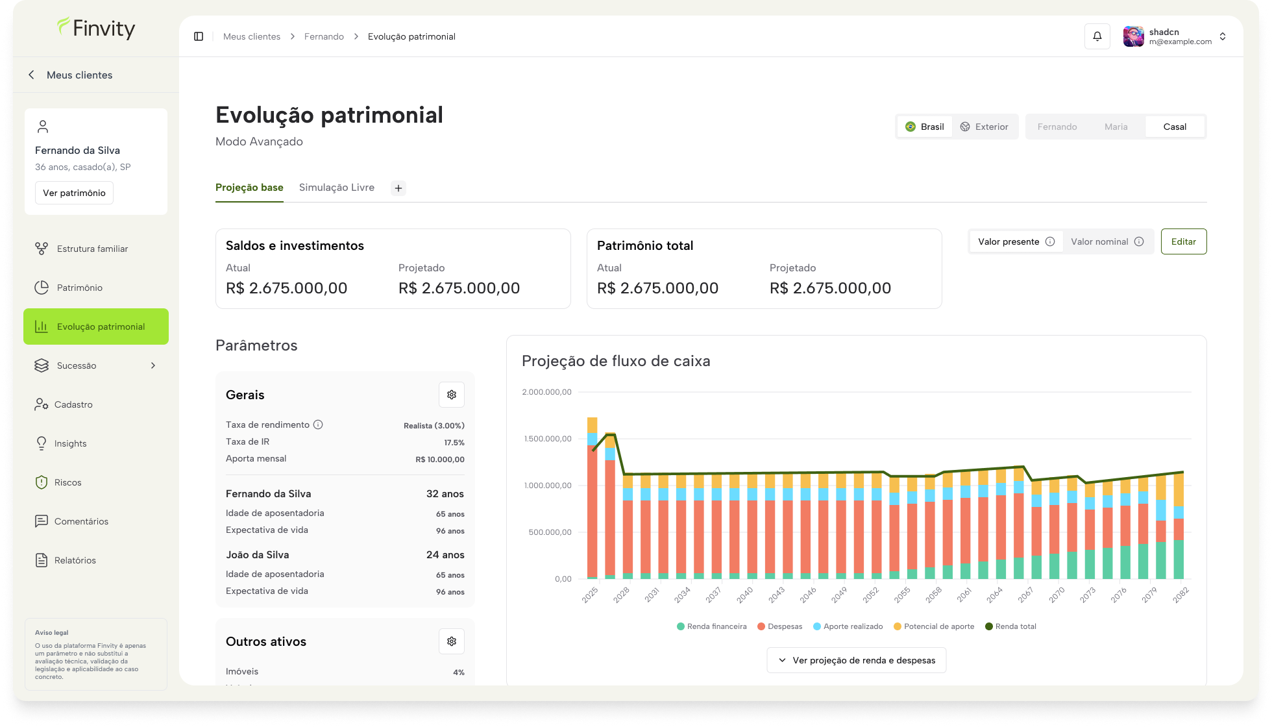Open Outros ativos gear settings
This screenshot has width=1272, height=727.
pyautogui.click(x=451, y=641)
